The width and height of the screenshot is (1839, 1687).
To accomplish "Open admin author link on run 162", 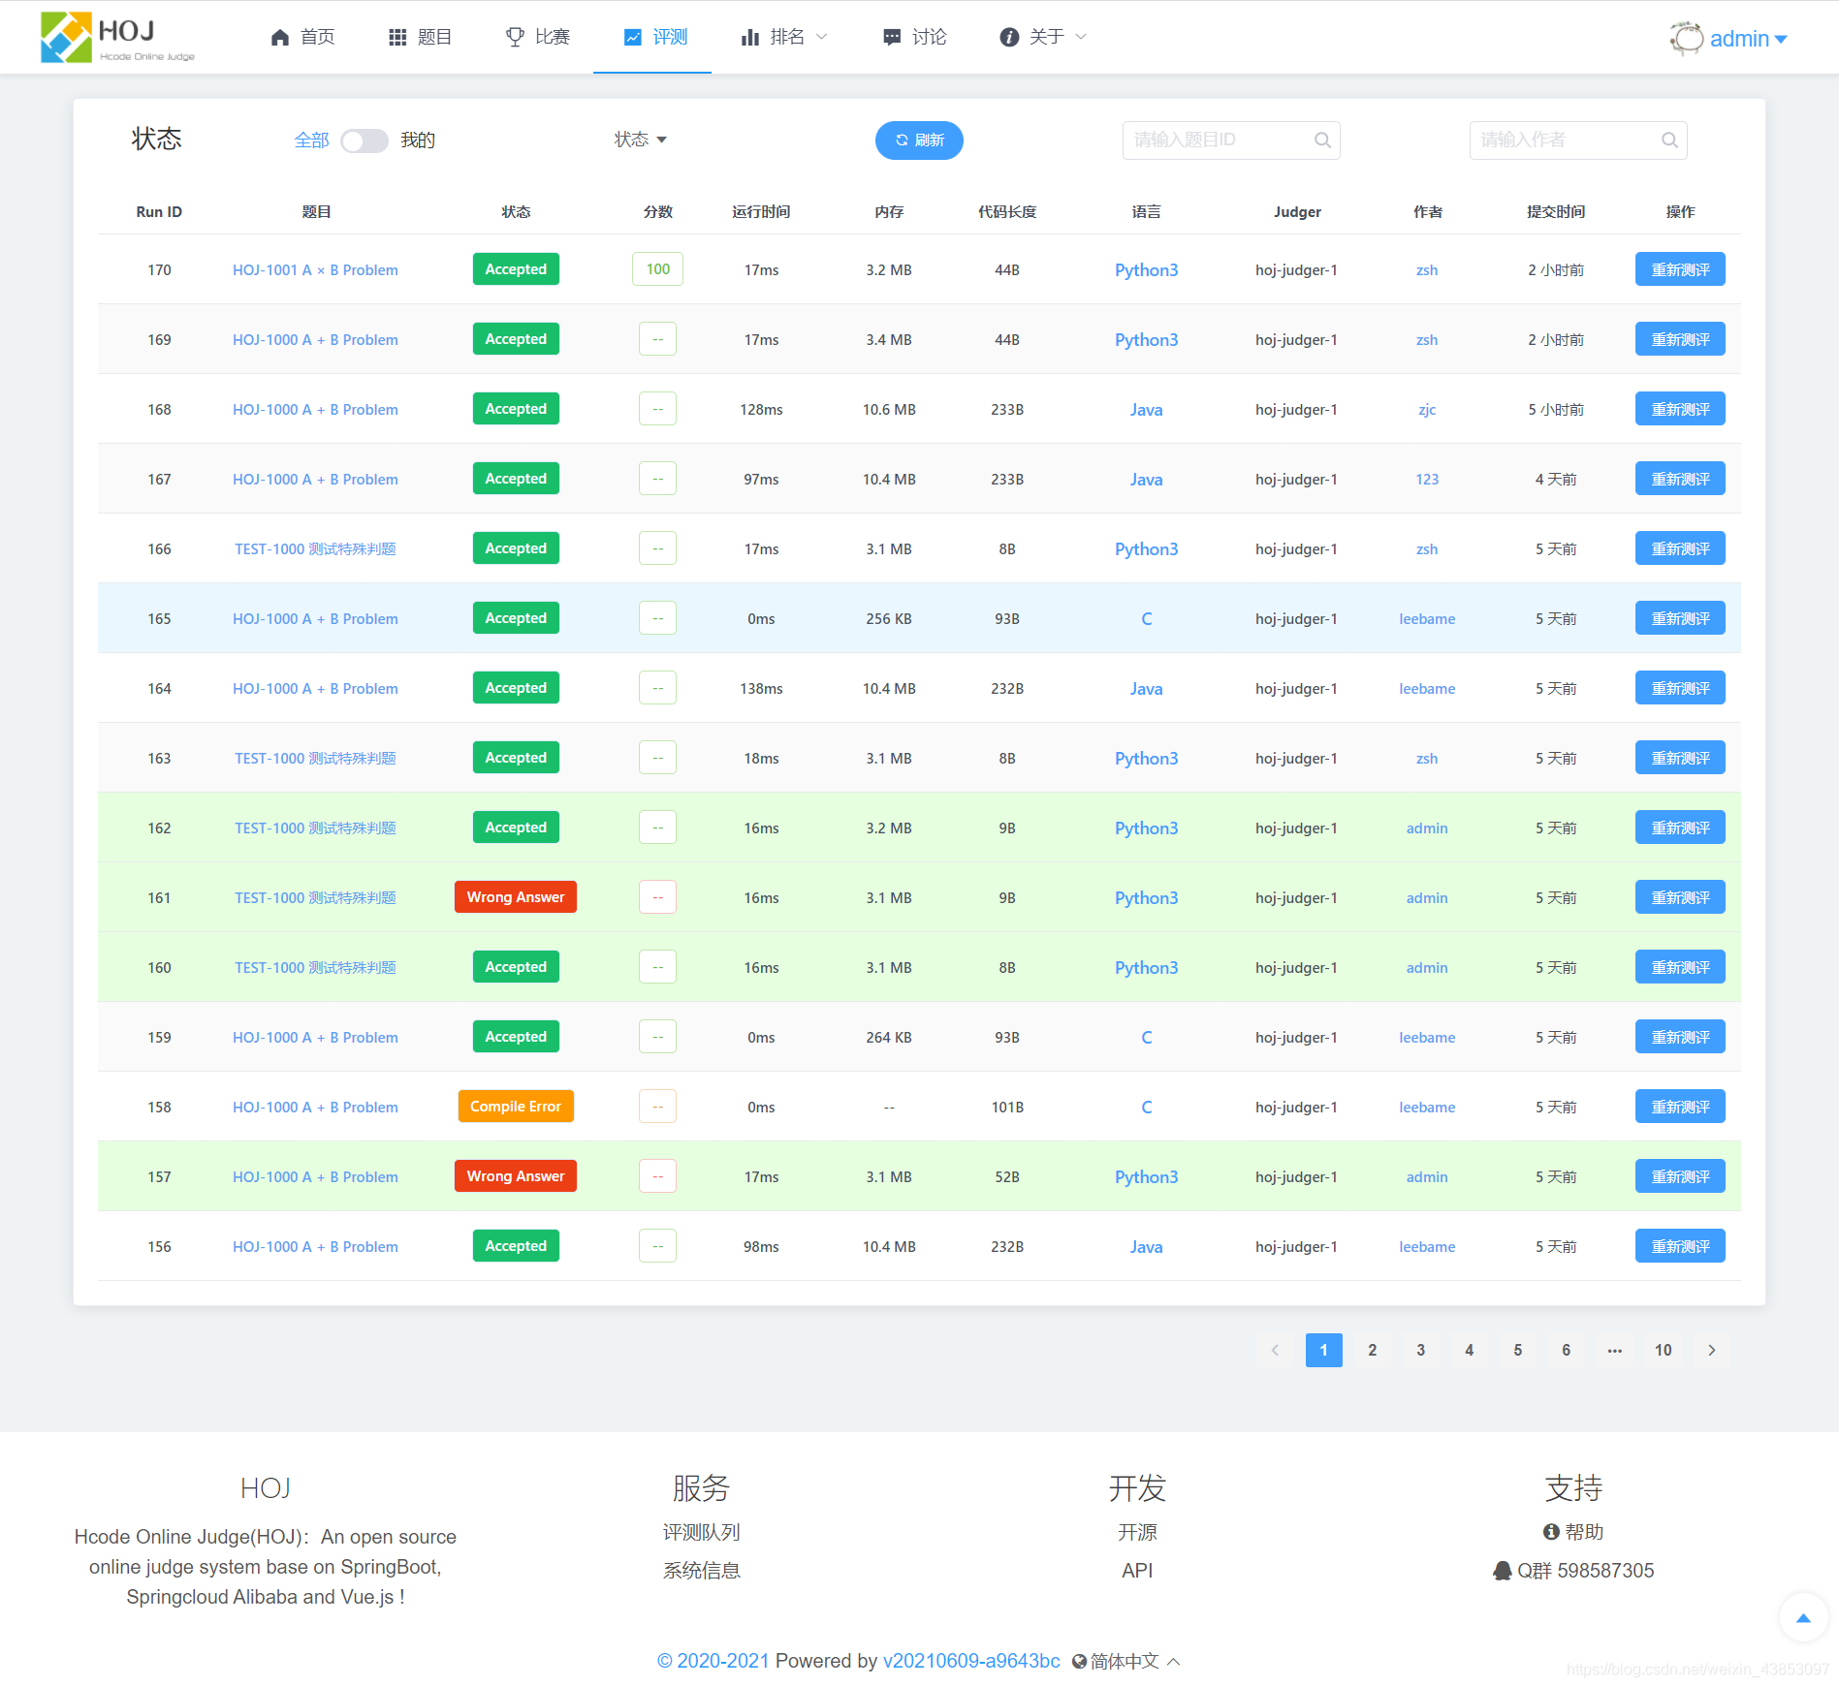I will pos(1427,828).
